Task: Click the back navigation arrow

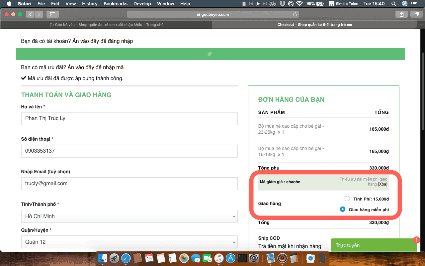Action: click(31, 14)
